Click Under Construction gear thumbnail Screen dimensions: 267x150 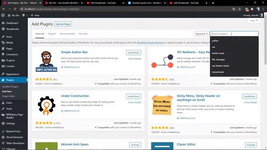pos(46,105)
